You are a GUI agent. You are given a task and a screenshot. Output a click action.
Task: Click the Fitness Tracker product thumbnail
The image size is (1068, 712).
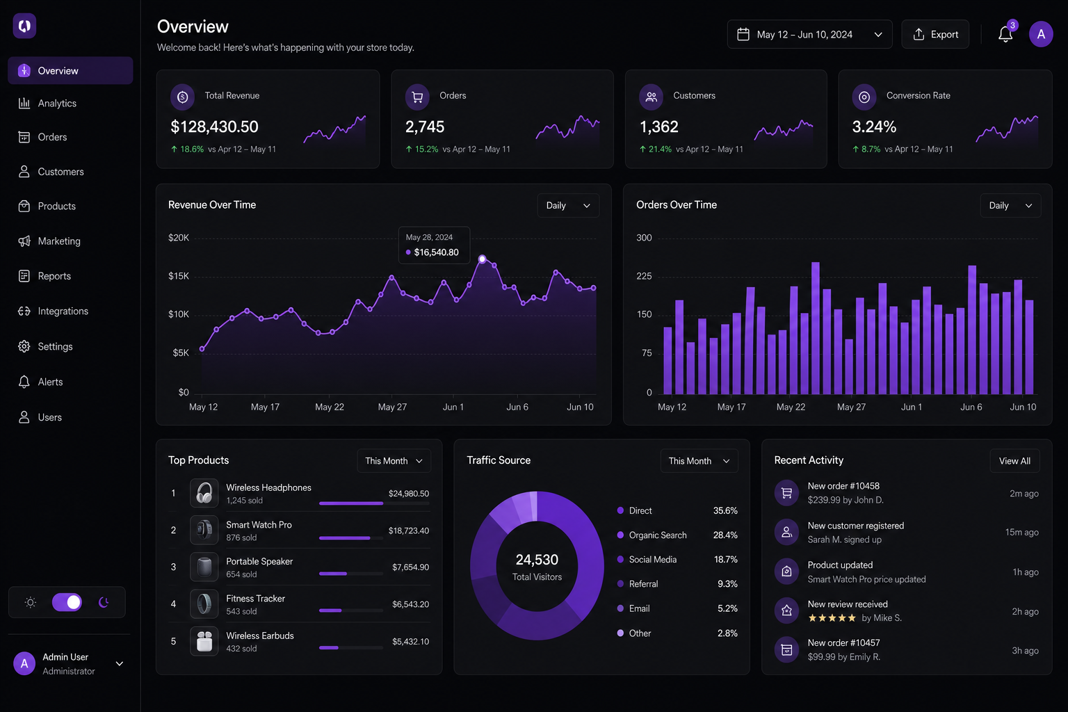click(x=204, y=604)
